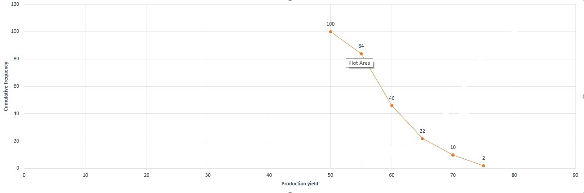Click the data point at value 46

[x=392, y=105]
